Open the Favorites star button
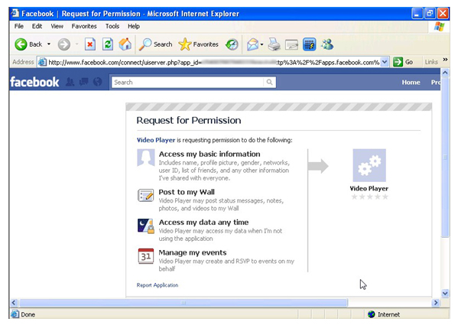Screen dimensions: 458x325 click(198, 44)
